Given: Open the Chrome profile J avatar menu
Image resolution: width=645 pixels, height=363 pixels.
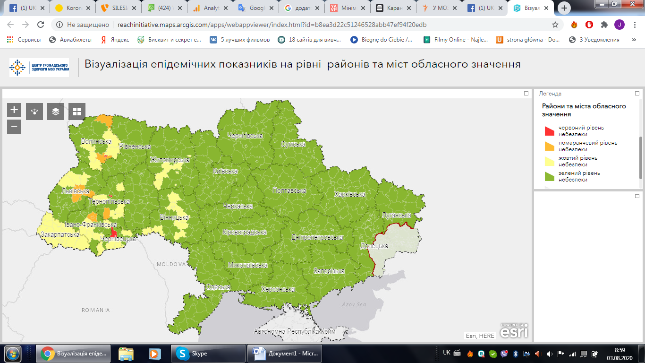Looking at the screenshot, I should coord(619,25).
